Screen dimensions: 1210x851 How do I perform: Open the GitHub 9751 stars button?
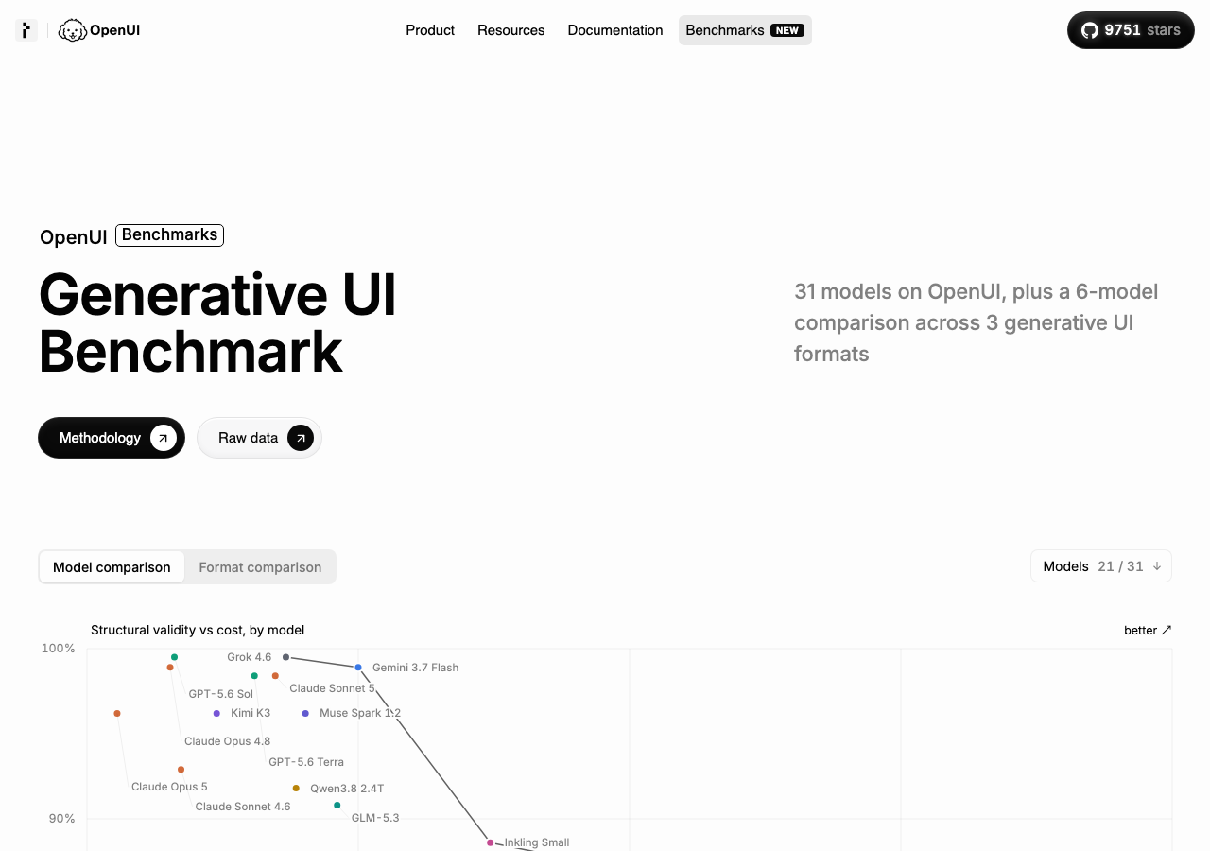tap(1131, 30)
